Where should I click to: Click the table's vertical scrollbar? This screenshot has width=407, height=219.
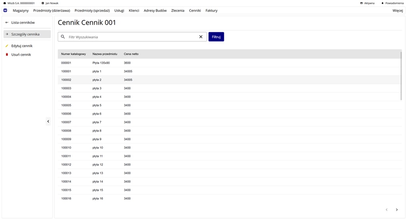pos(401,76)
